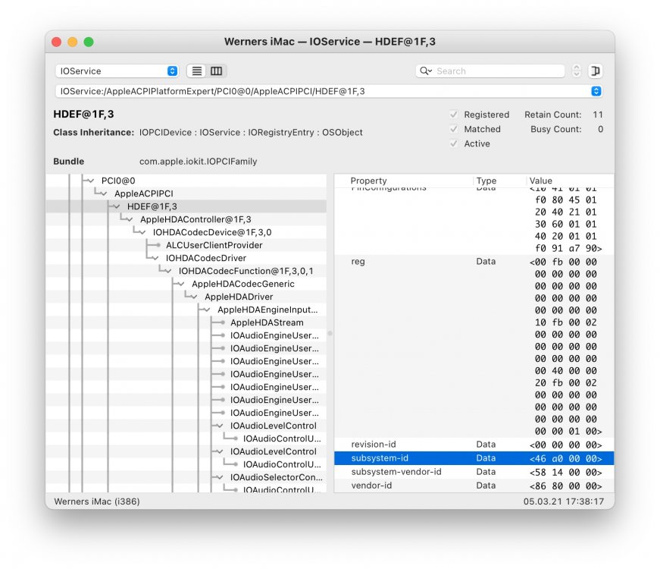Select the AppleHDAStream tree item

click(x=267, y=323)
